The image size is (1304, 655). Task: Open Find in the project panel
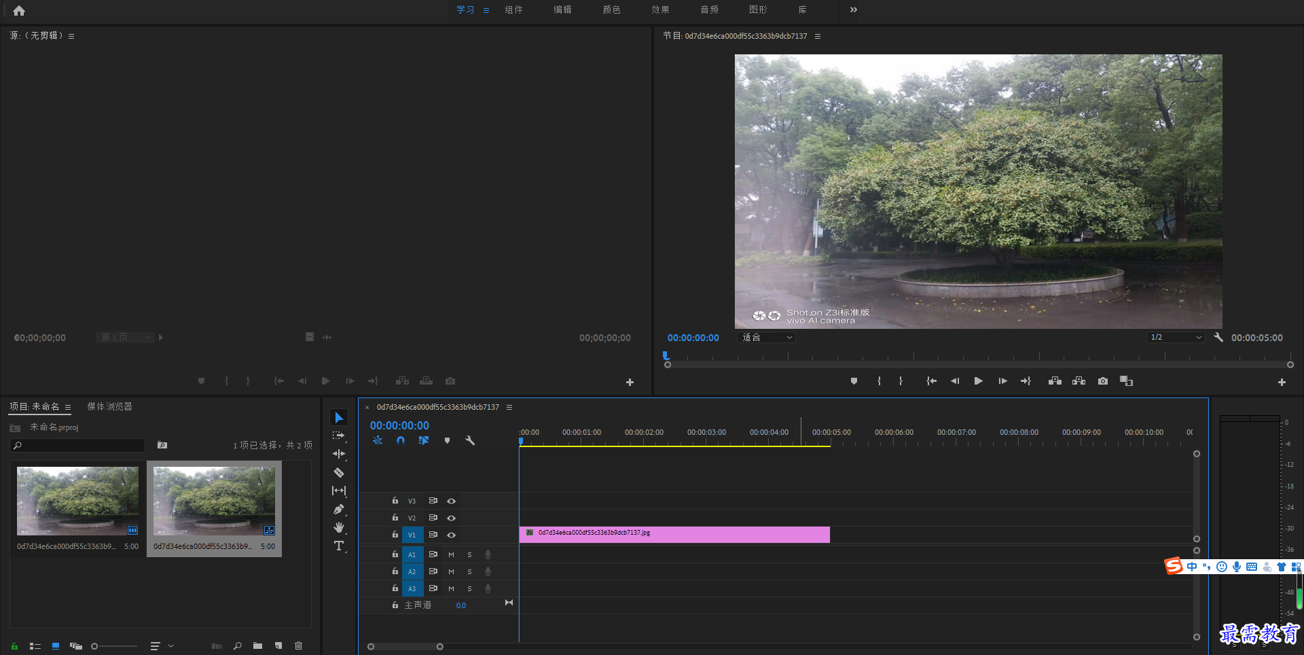tap(237, 646)
